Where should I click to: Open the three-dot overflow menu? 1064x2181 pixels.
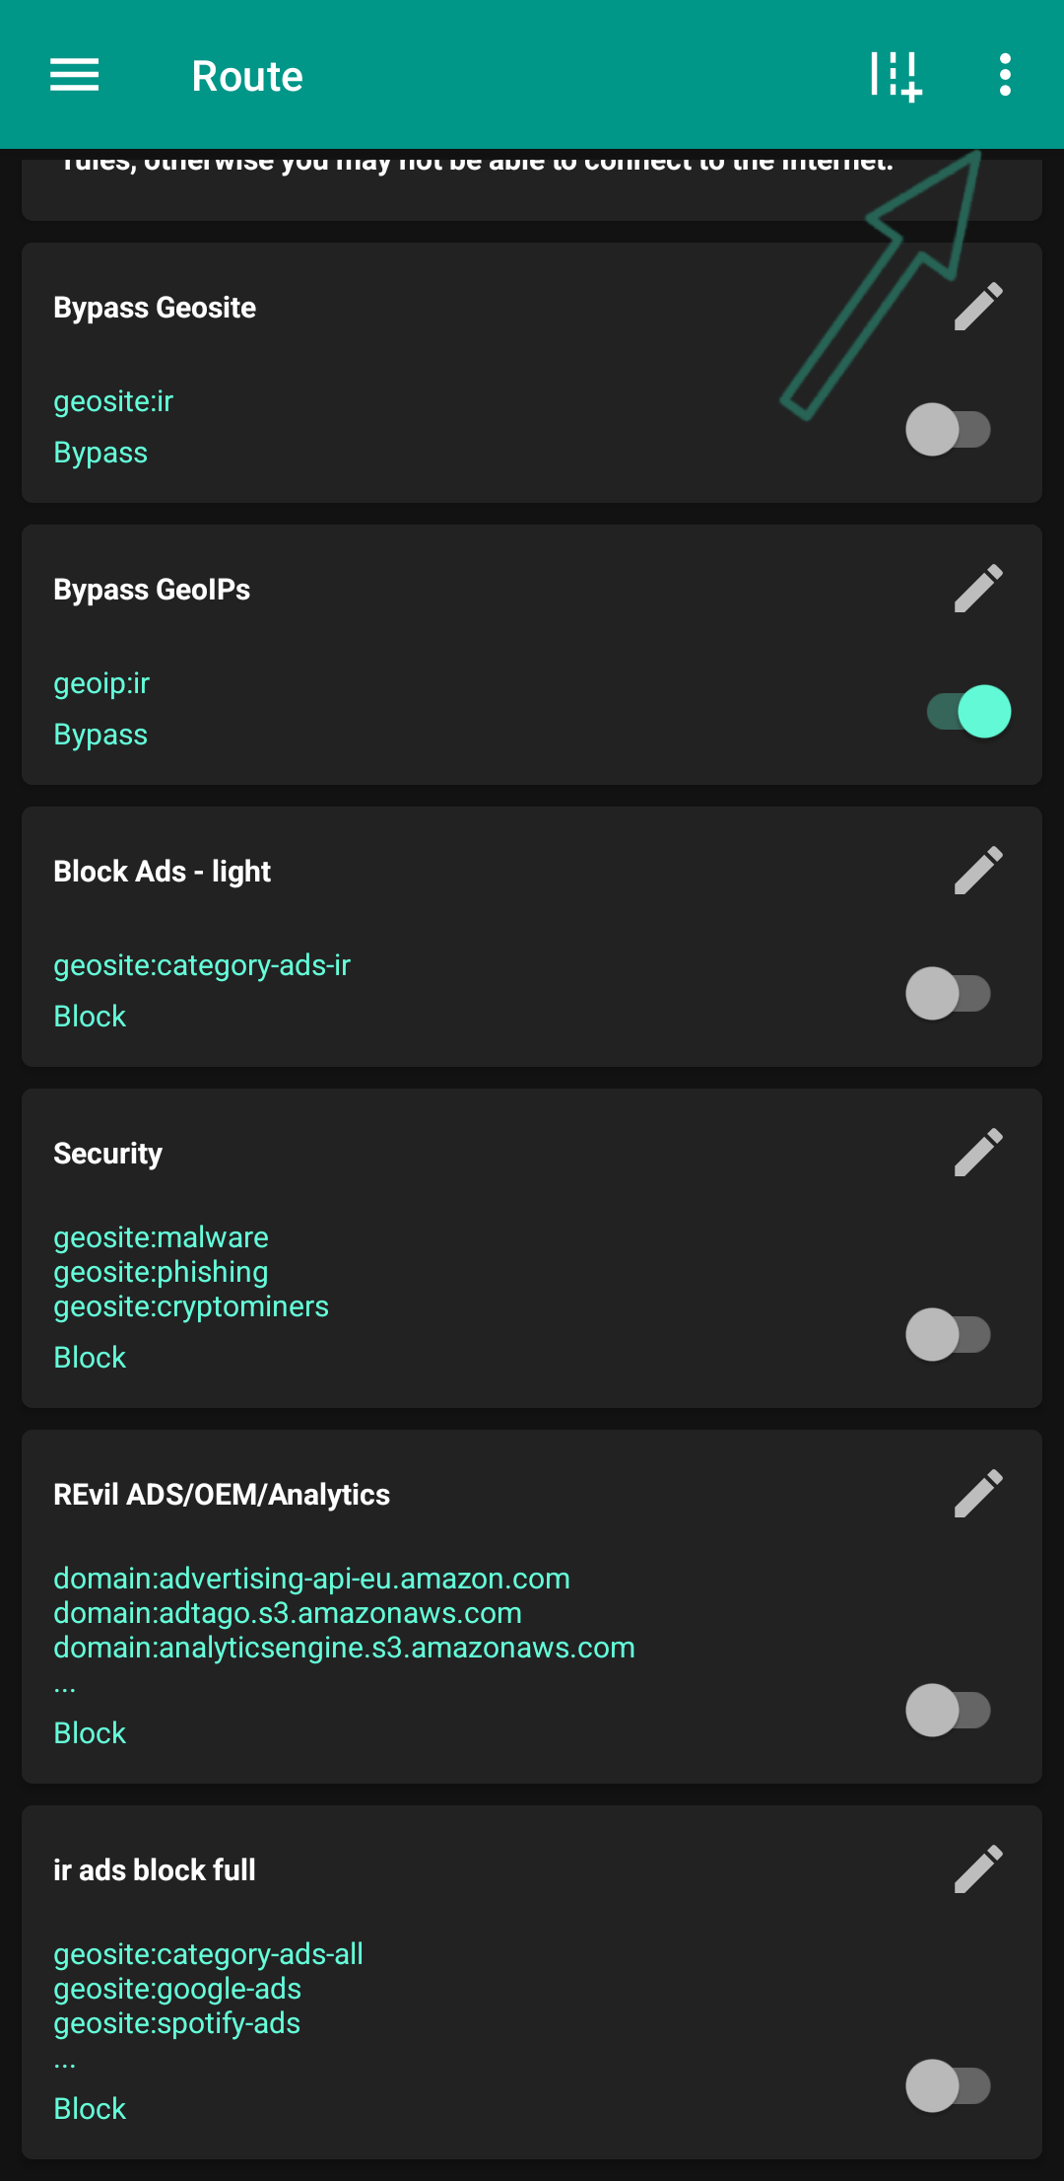(1005, 75)
